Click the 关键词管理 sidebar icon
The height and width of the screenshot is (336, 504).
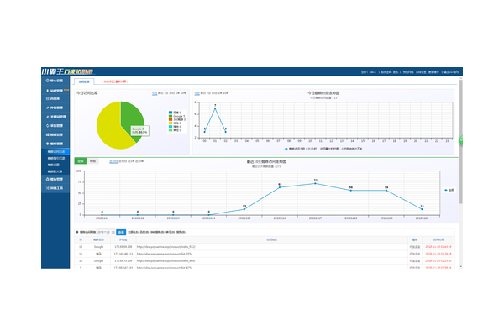click(x=46, y=116)
